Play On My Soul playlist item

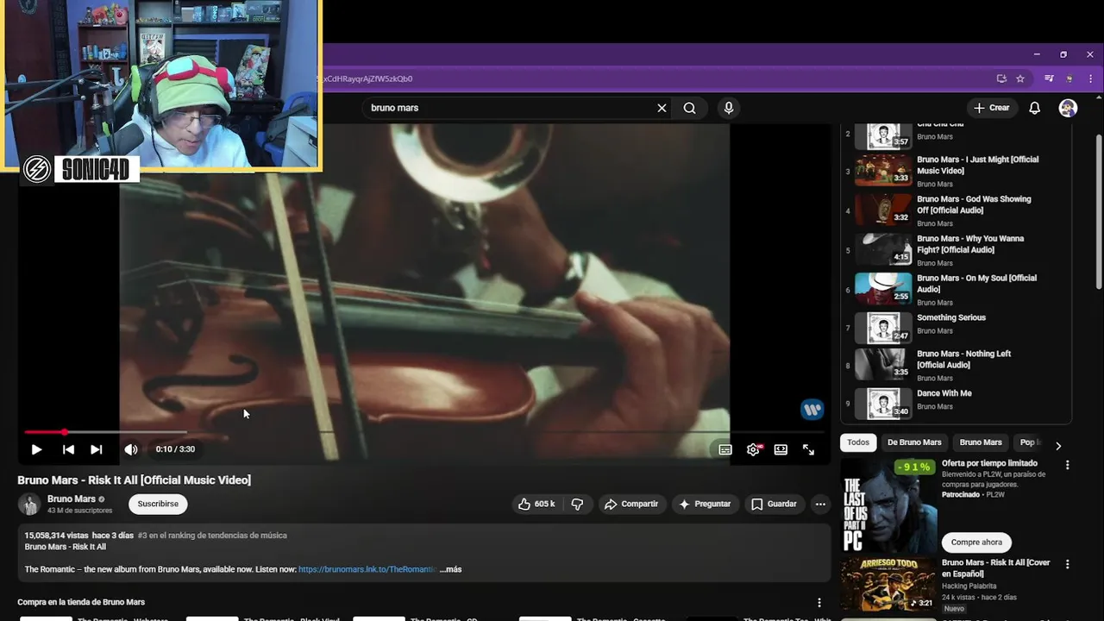(956, 290)
